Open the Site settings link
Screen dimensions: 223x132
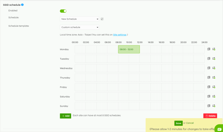tap(120, 35)
